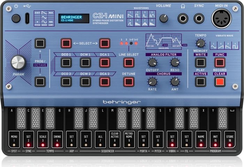244x167 pixels.
Task: Click the PLAY ACTIVE button
Action: [x=200, y=82]
